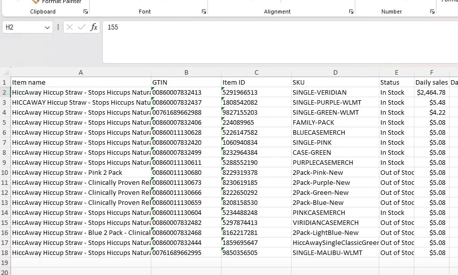Select the 2Pack-Blue-New SKU cell
Image resolution: width=458 pixels, height=275 pixels.
335,202
